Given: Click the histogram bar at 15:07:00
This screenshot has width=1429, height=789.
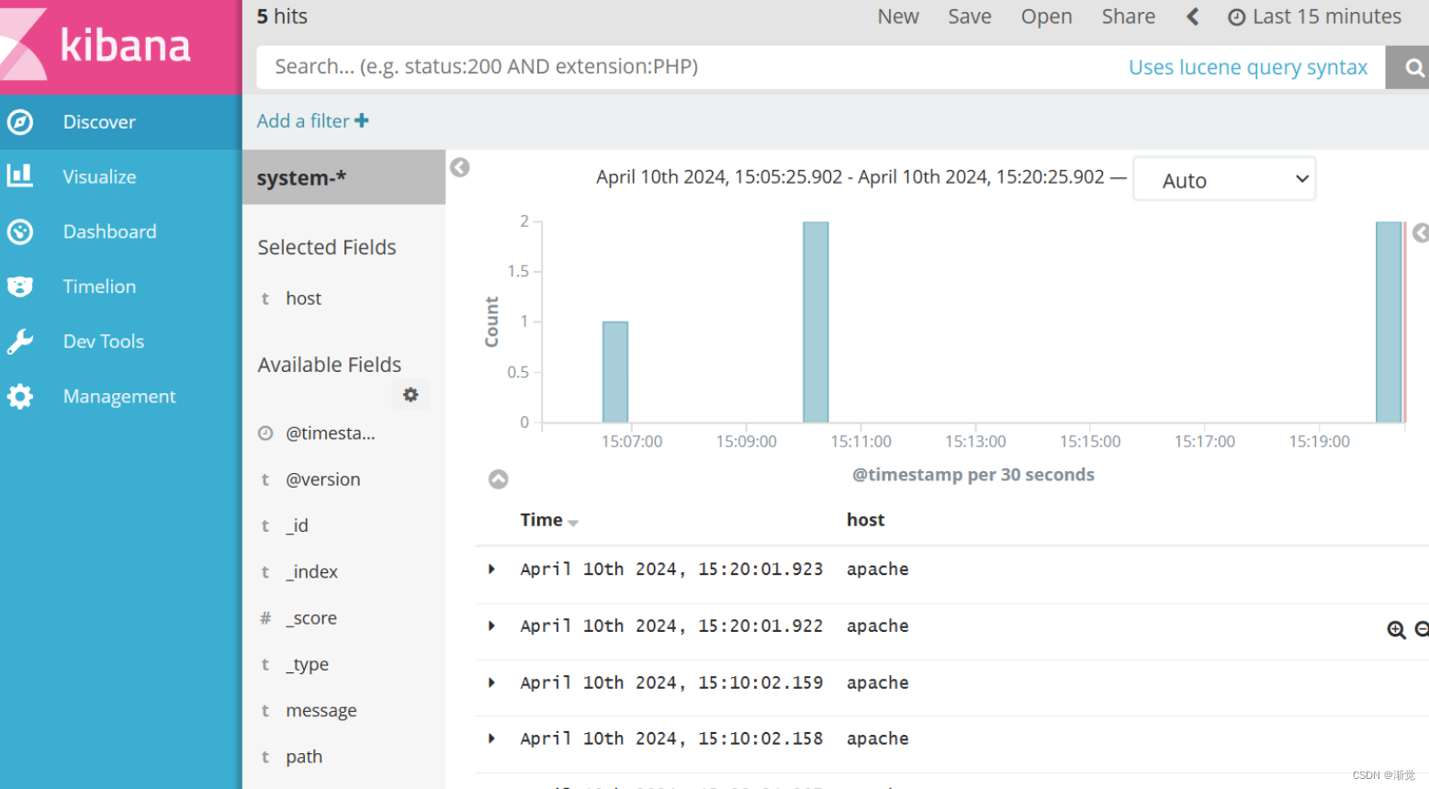Looking at the screenshot, I should pyautogui.click(x=615, y=372).
